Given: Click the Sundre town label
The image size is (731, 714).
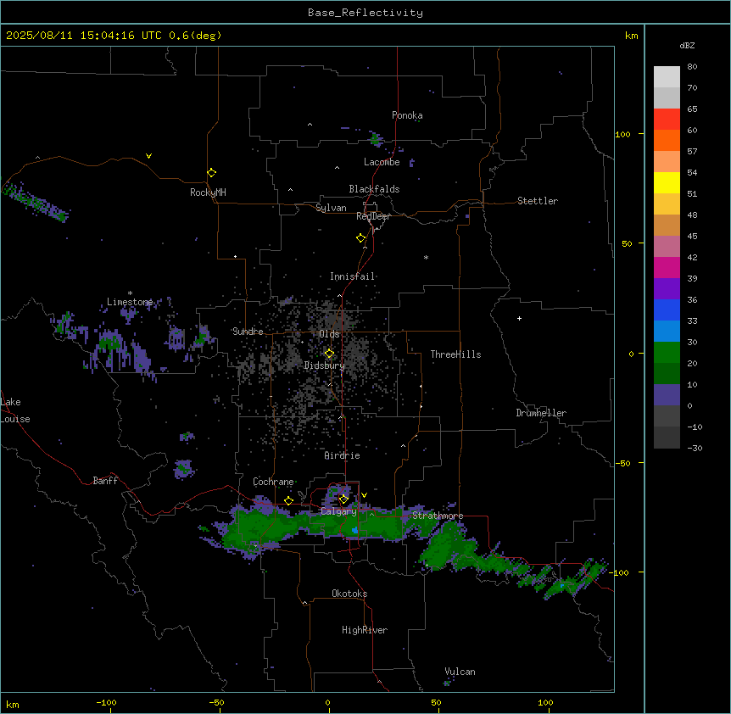Looking at the screenshot, I should pyautogui.click(x=248, y=332).
